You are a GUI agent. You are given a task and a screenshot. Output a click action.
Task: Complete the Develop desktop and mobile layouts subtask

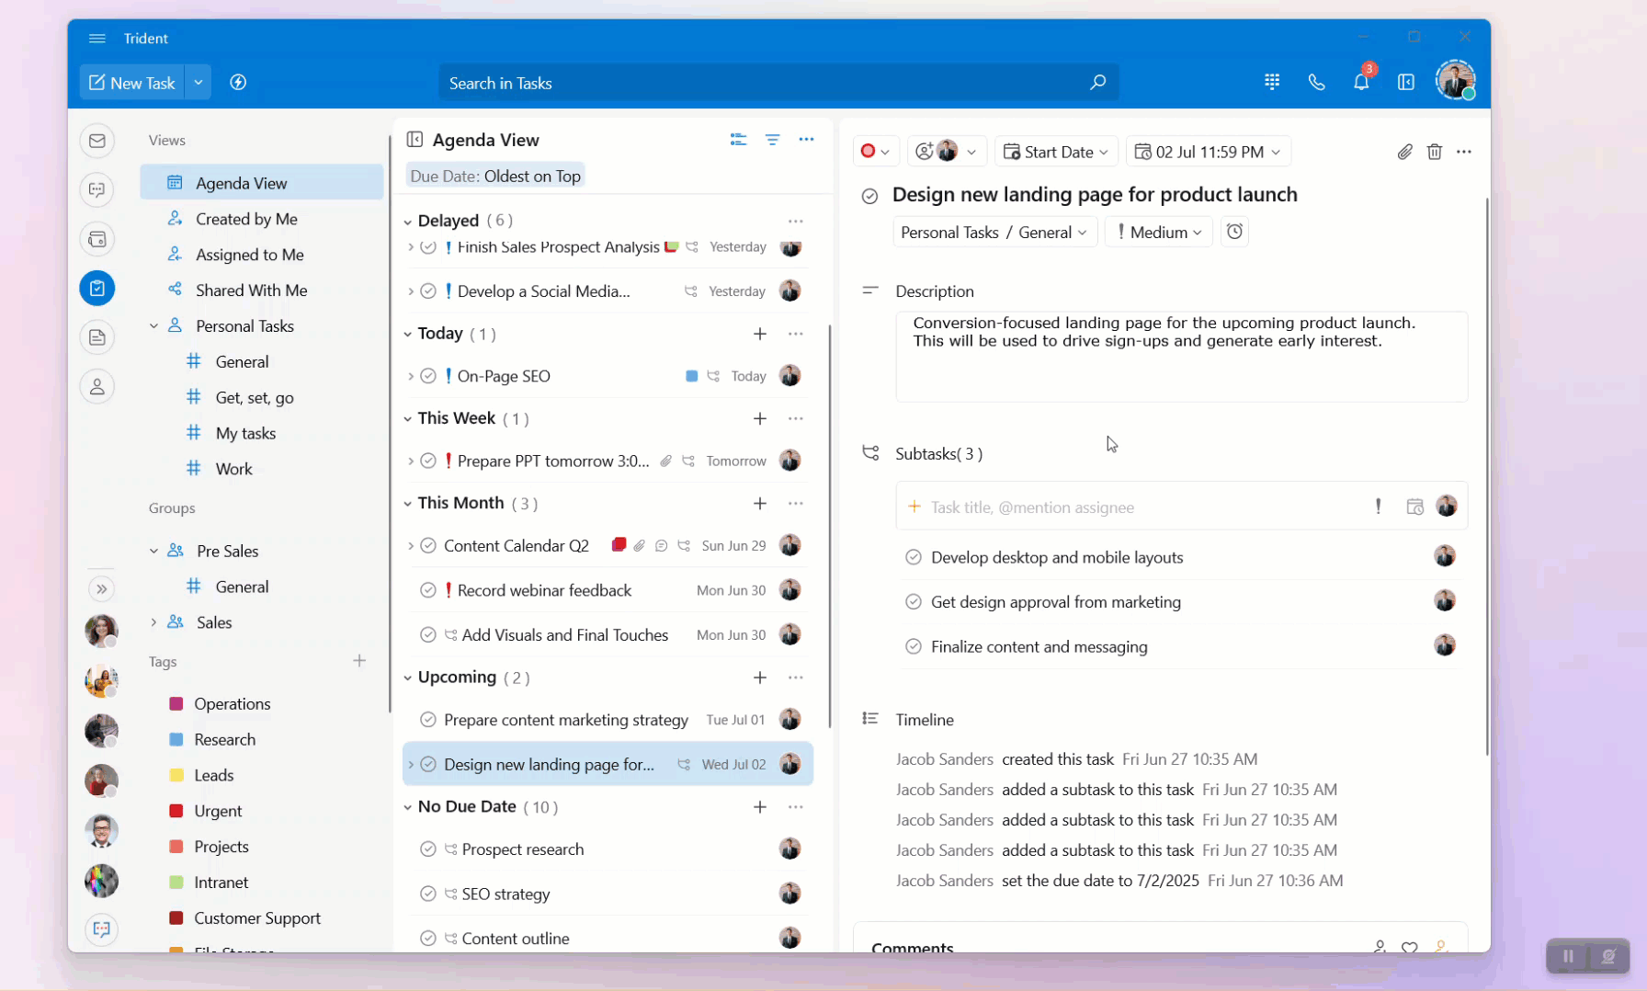914,557
